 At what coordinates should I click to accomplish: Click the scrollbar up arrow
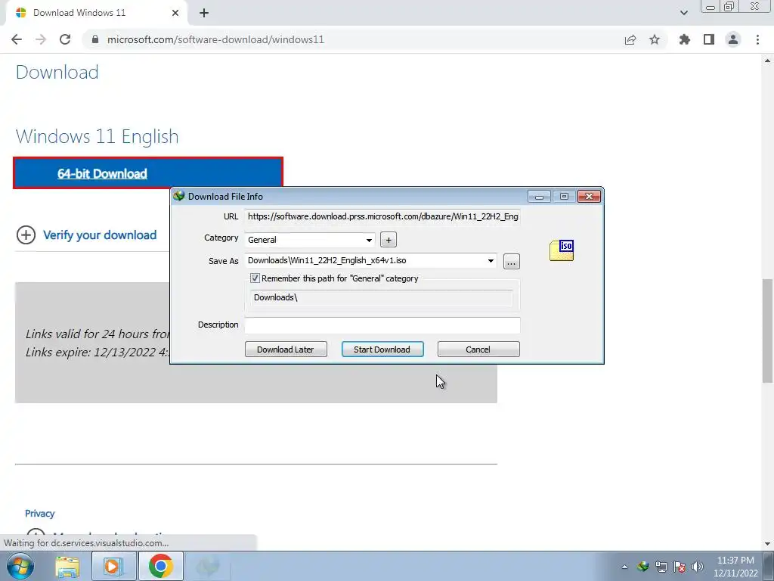(x=767, y=61)
